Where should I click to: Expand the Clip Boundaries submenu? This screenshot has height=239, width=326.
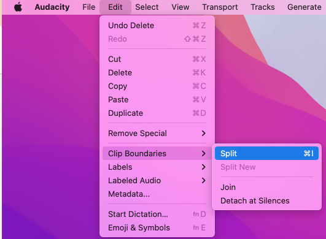coord(157,153)
